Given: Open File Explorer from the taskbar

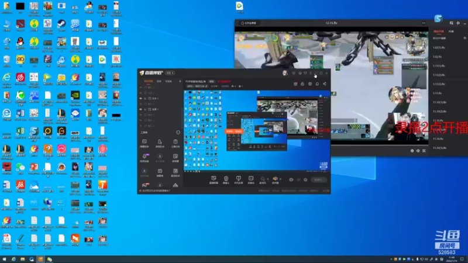Looking at the screenshot, I should tap(23, 259).
